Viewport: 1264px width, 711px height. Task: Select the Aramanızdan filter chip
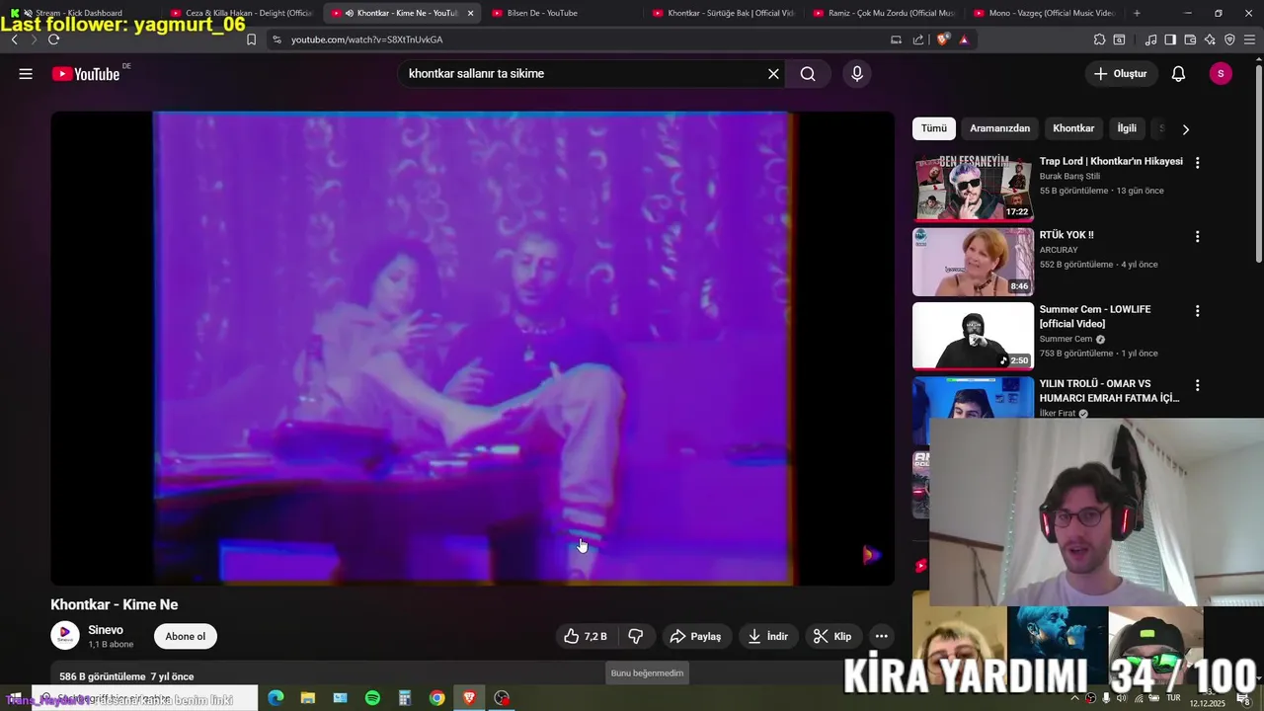pos(999,128)
